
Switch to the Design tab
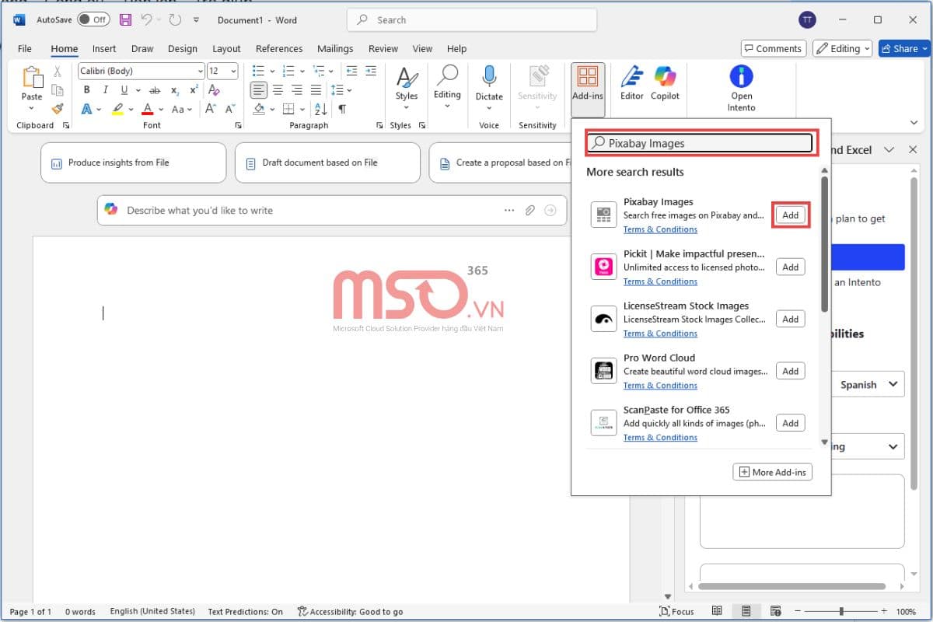[x=182, y=48]
